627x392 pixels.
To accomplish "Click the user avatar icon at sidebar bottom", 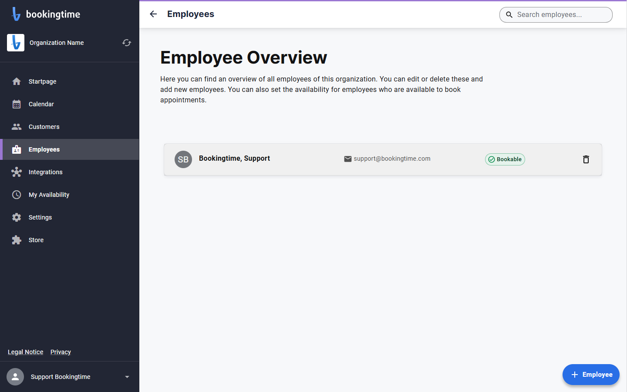I will (x=15, y=377).
